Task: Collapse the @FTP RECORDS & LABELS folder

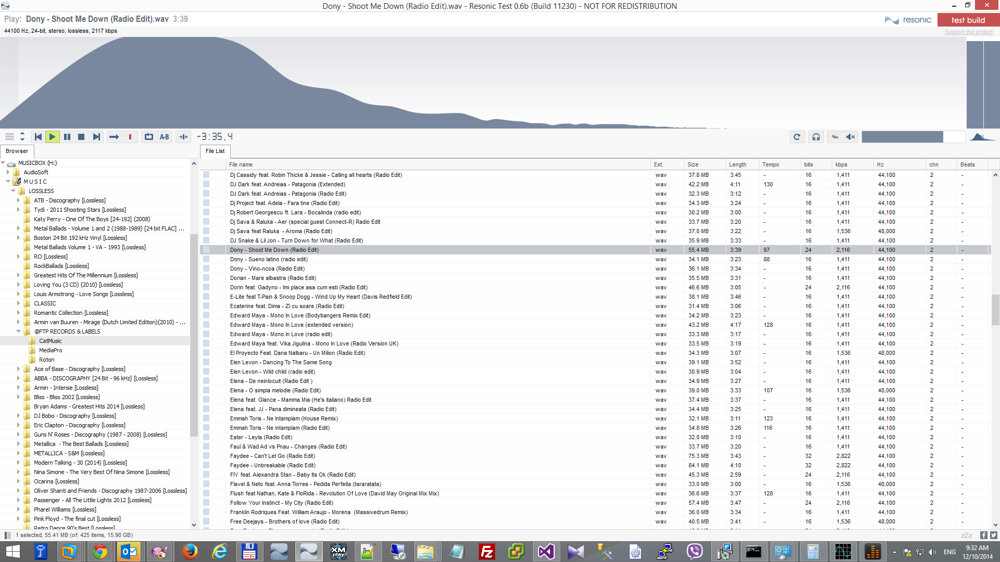Action: point(19,331)
